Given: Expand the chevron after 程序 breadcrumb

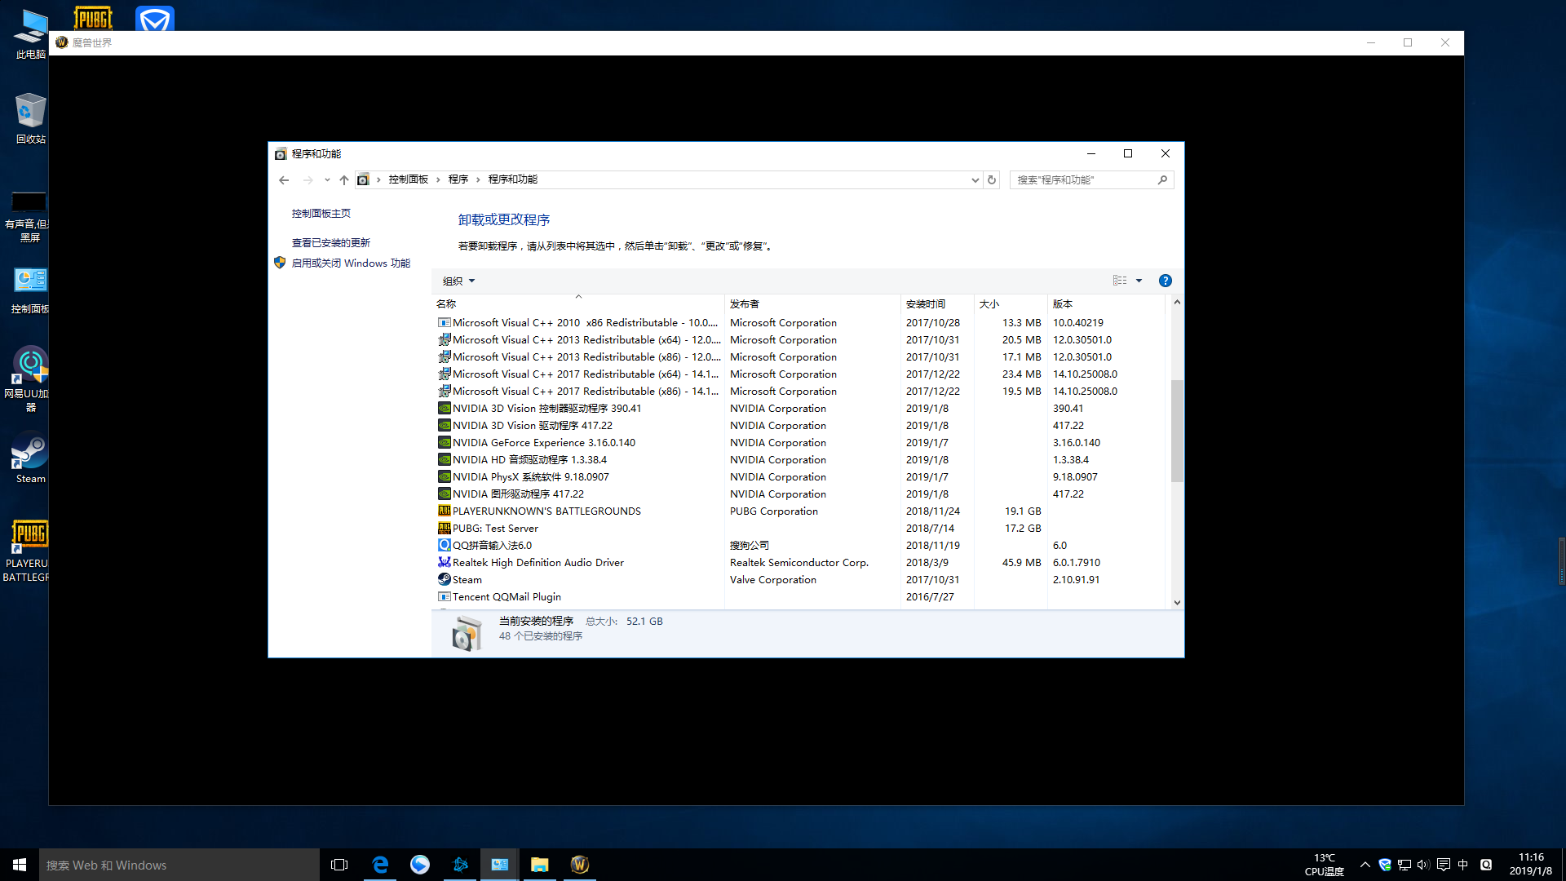Looking at the screenshot, I should point(478,179).
